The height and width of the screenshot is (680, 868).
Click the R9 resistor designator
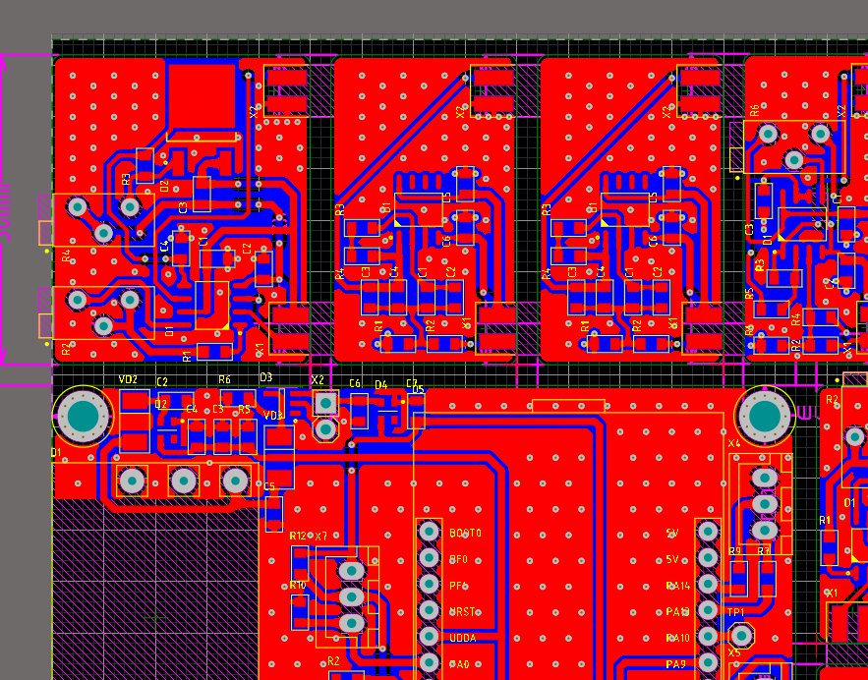click(x=734, y=551)
